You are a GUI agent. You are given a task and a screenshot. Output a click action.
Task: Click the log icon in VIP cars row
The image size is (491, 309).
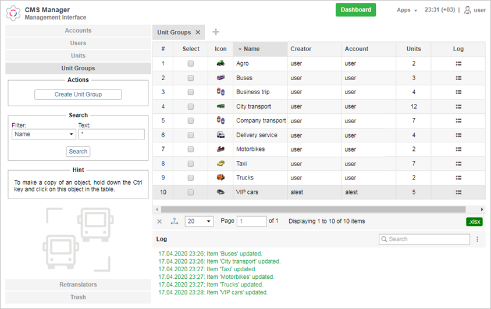click(458, 192)
